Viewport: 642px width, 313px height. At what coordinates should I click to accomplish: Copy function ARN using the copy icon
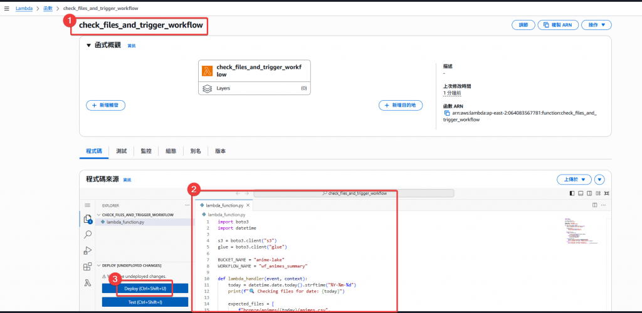[x=447, y=113]
